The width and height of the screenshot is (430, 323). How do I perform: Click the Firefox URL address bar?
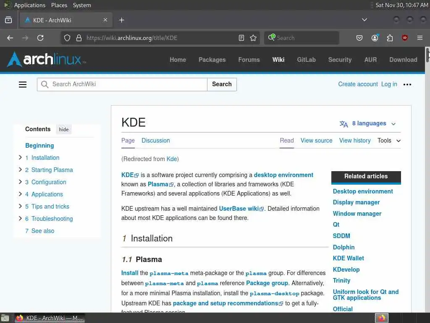pyautogui.click(x=159, y=38)
